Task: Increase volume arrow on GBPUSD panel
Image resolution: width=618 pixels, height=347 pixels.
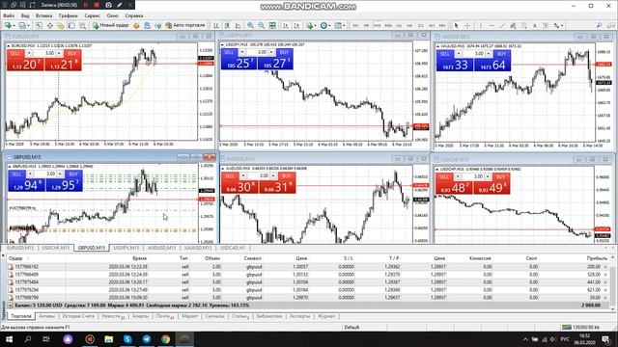Action: click(60, 173)
